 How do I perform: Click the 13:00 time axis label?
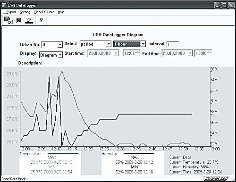coord(215,149)
